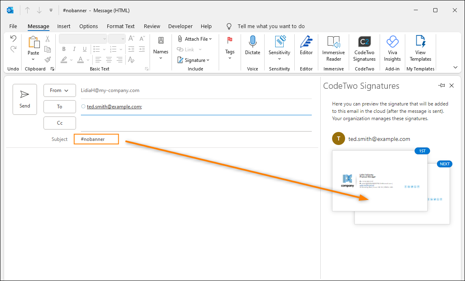Click the Subject field with #nobanner
This screenshot has height=281, width=465.
[96, 139]
